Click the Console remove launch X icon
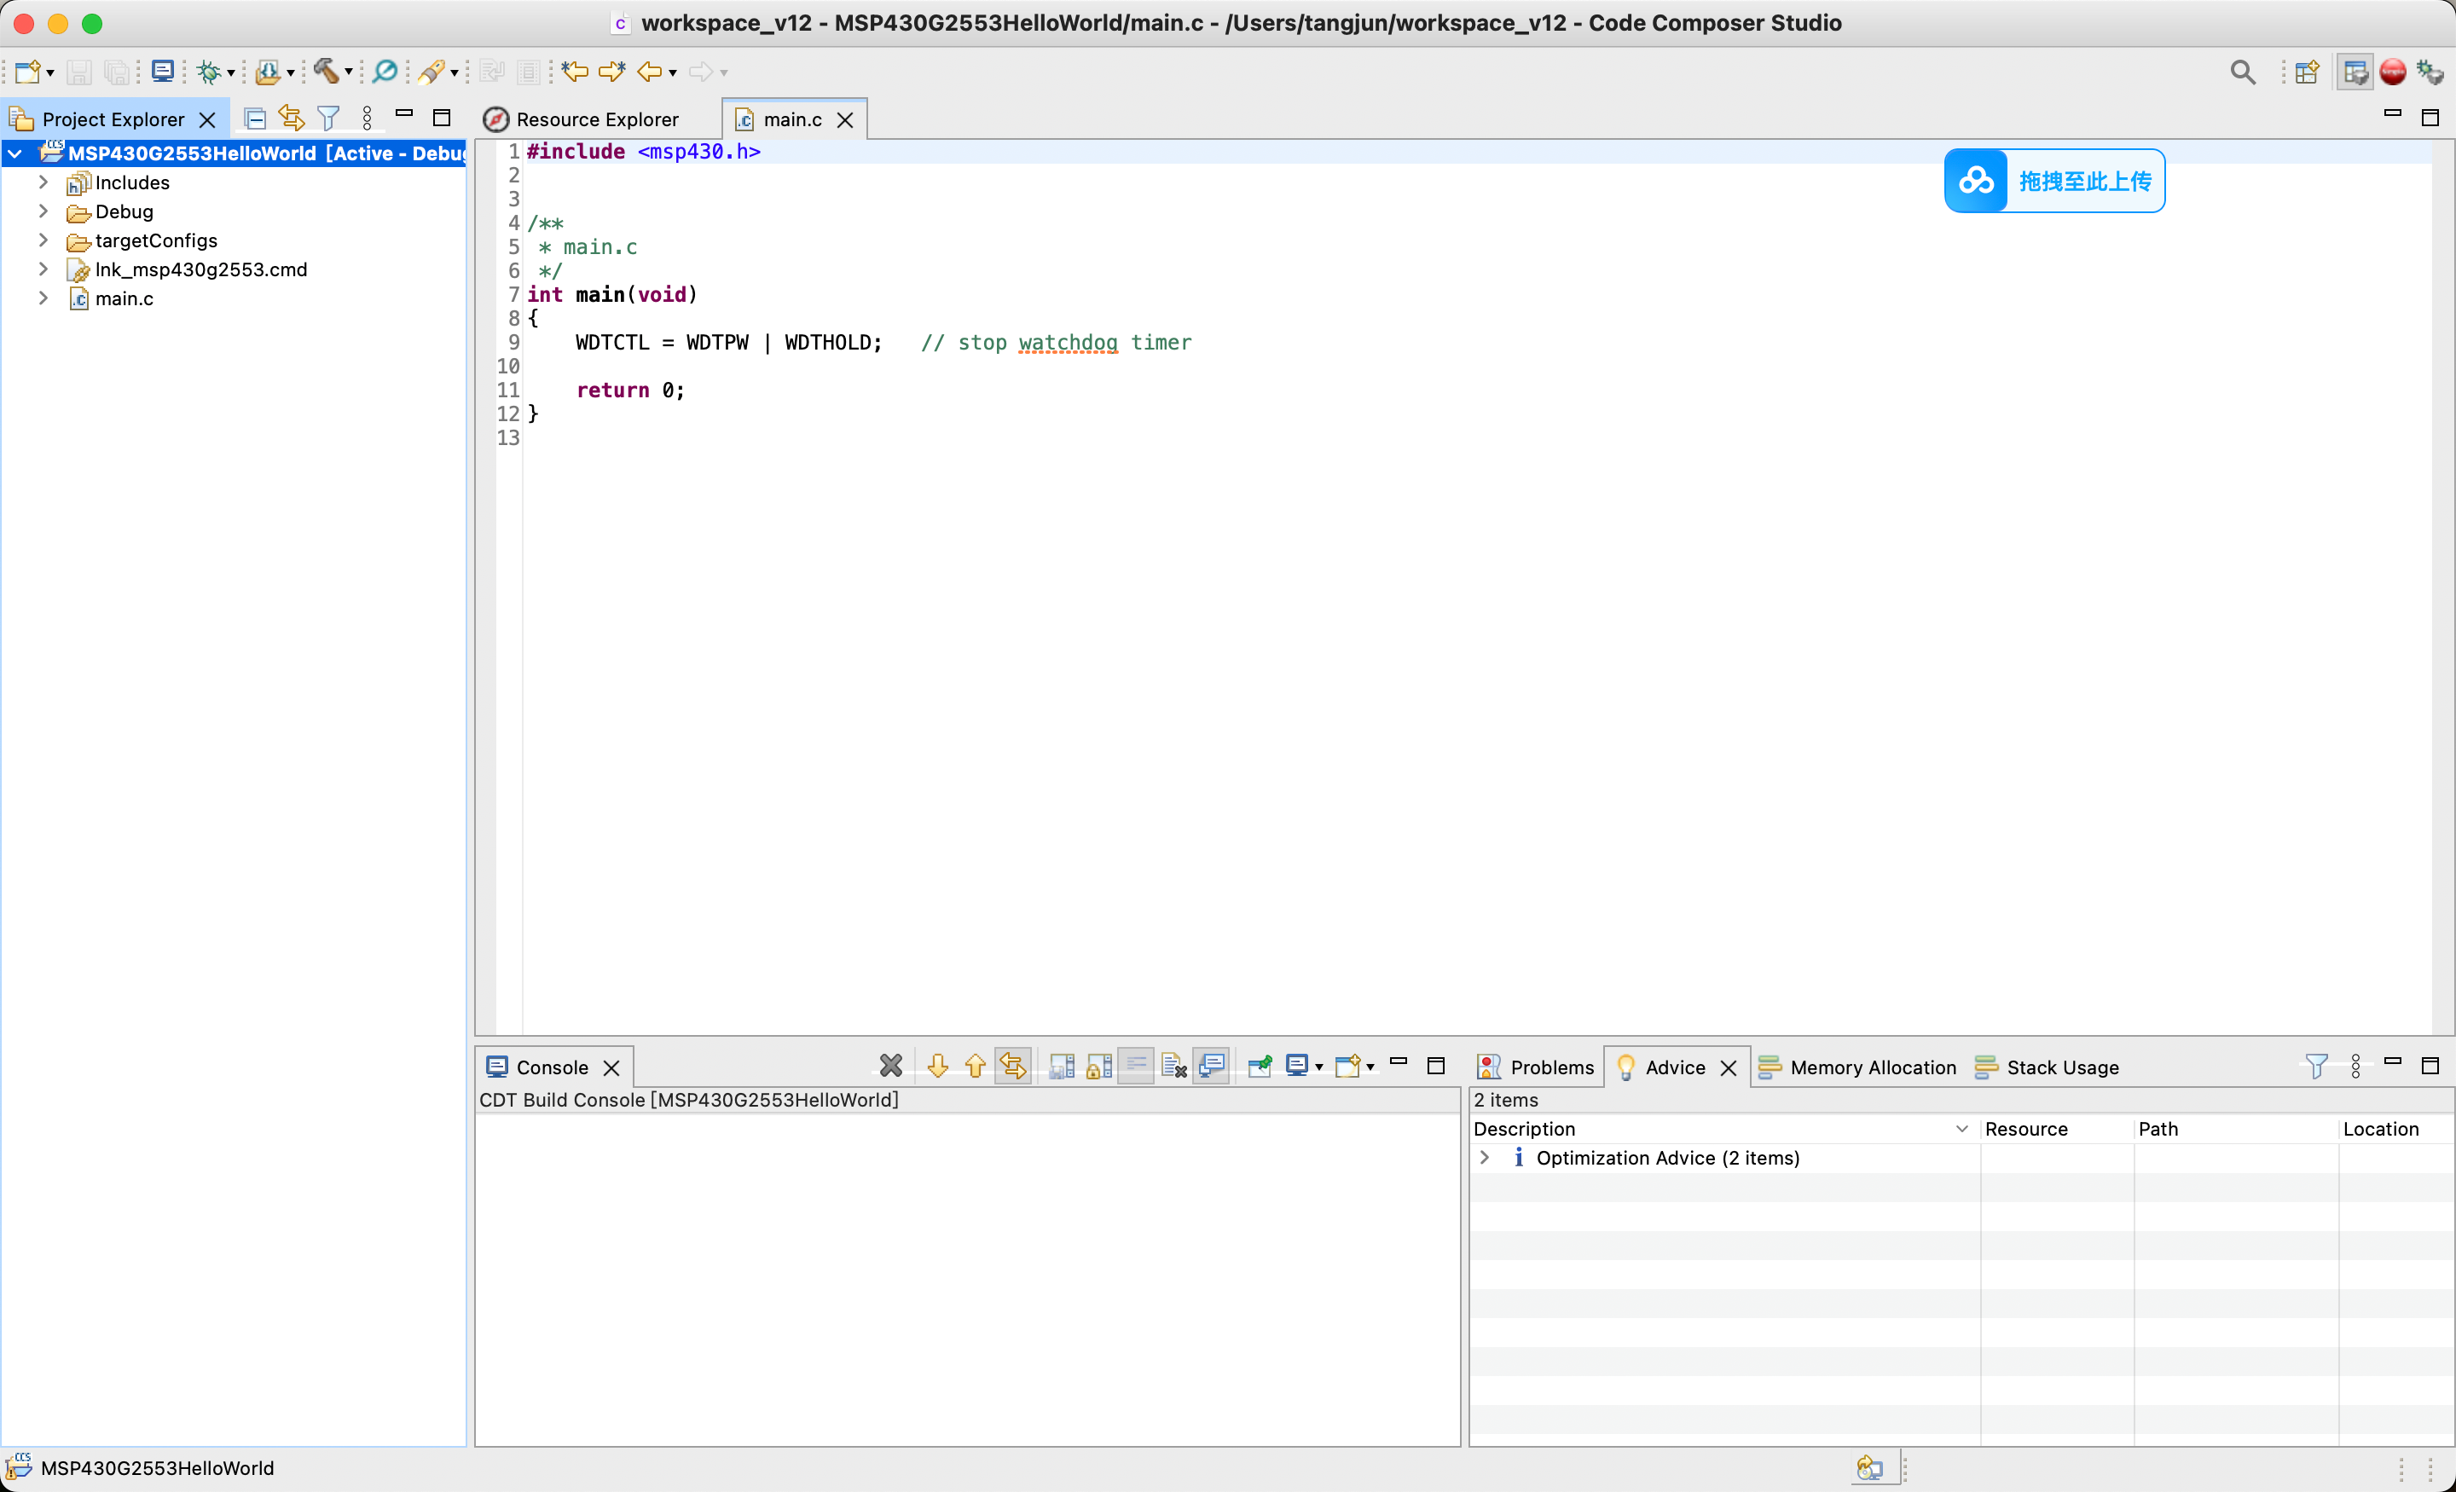Screen dimensions: 2456x1492 click(890, 1066)
